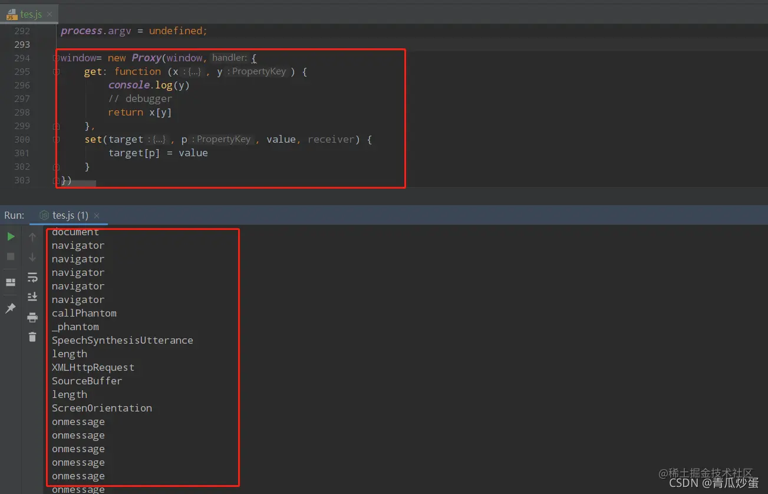Click the up arrow in the console toolbar

coord(32,237)
